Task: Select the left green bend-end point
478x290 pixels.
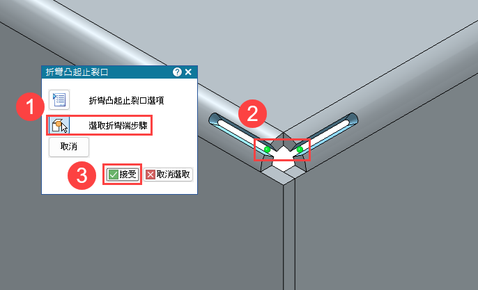Action: coord(267,150)
